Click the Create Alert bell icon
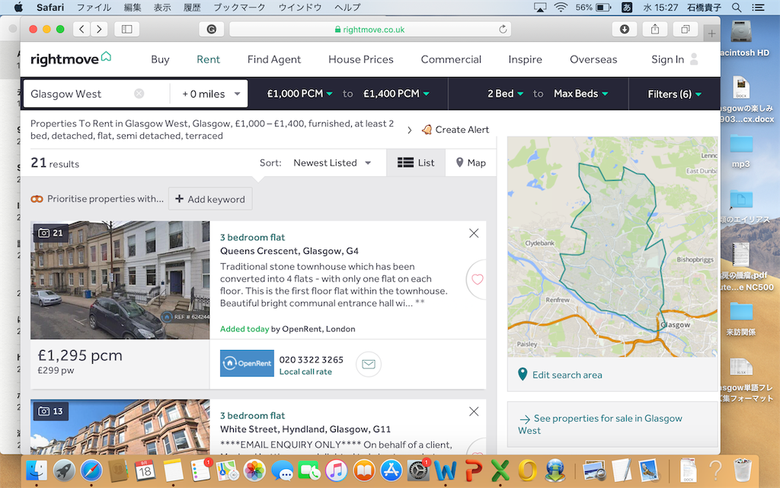 pos(427,130)
